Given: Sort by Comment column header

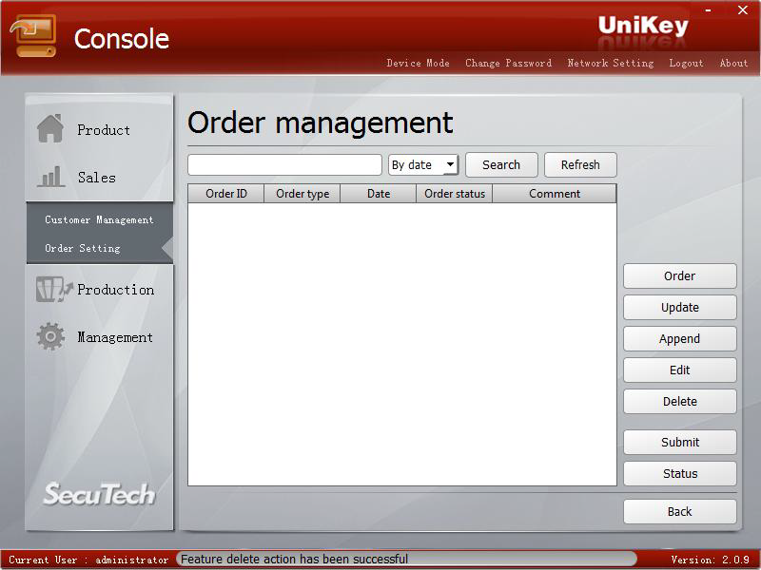Looking at the screenshot, I should point(555,194).
